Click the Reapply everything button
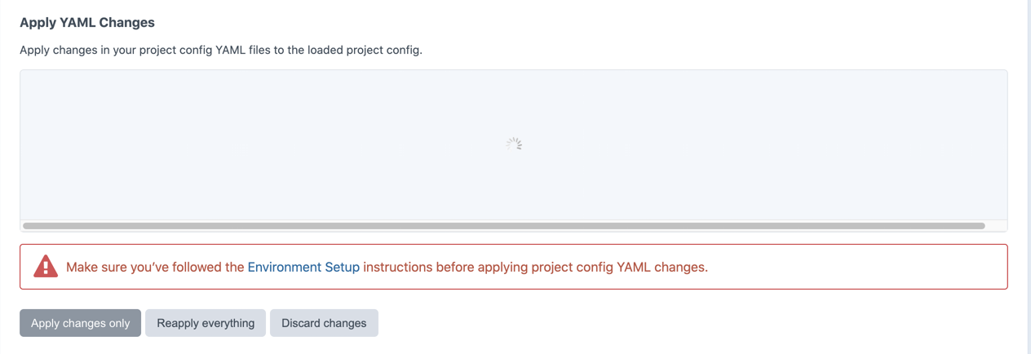Image resolution: width=1031 pixels, height=354 pixels. point(206,323)
